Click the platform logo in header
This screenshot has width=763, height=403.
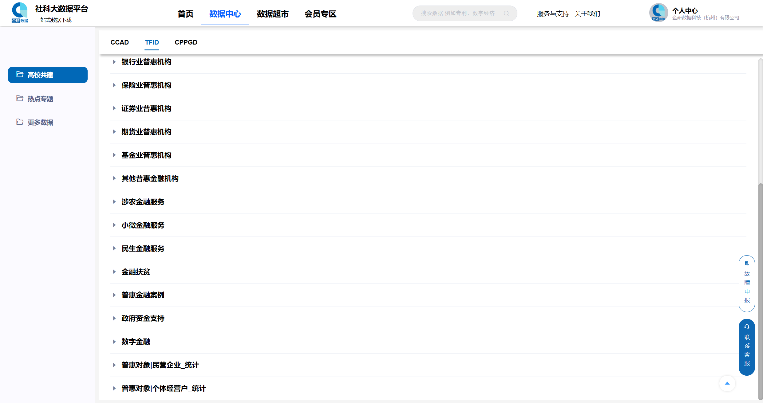20,13
